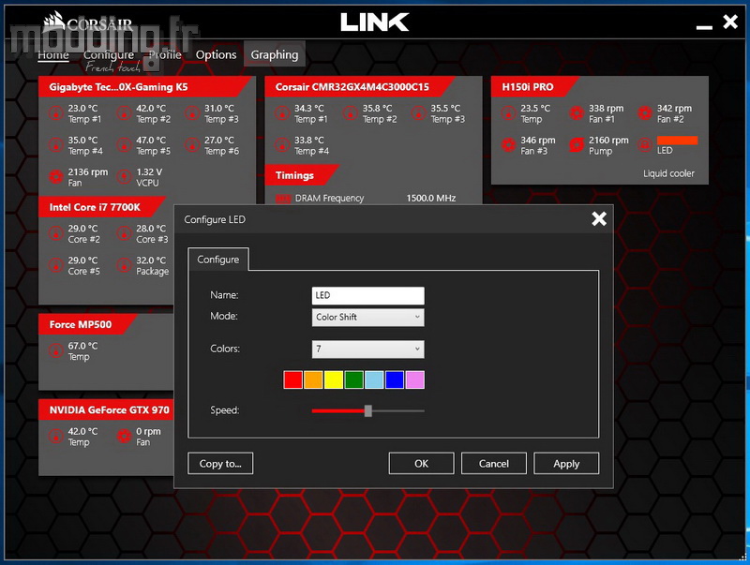Click the Corsair CMR32GX4M4C3000C15 panel header

[359, 87]
